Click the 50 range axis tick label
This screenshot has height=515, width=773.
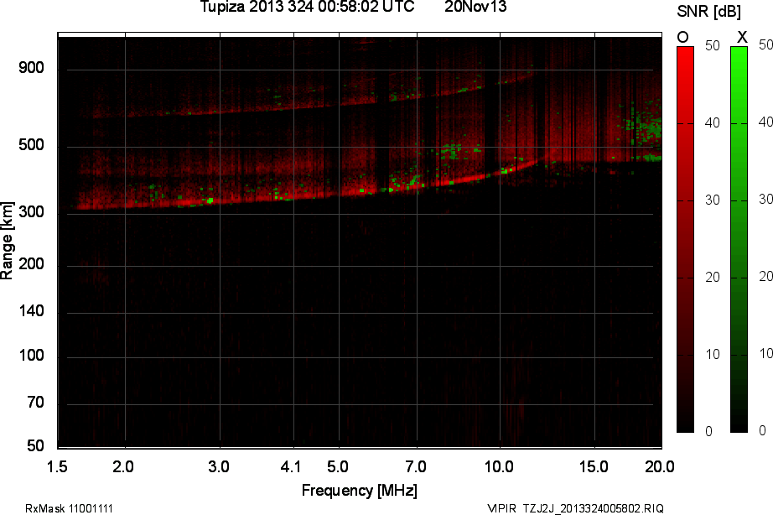[35, 446]
